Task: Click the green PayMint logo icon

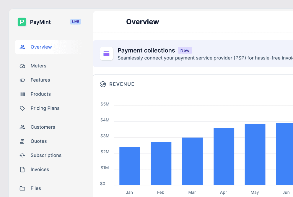Action: point(22,22)
